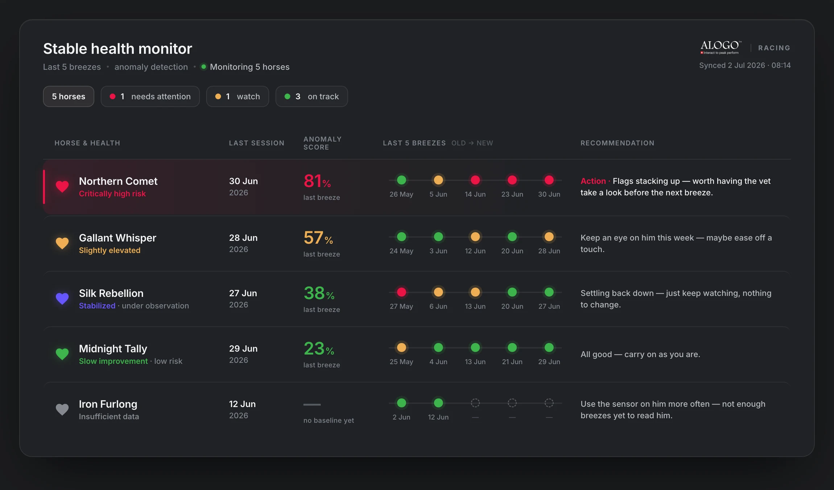Open the Northern Comet horse name
Screen dimensions: 834x490
118,181
